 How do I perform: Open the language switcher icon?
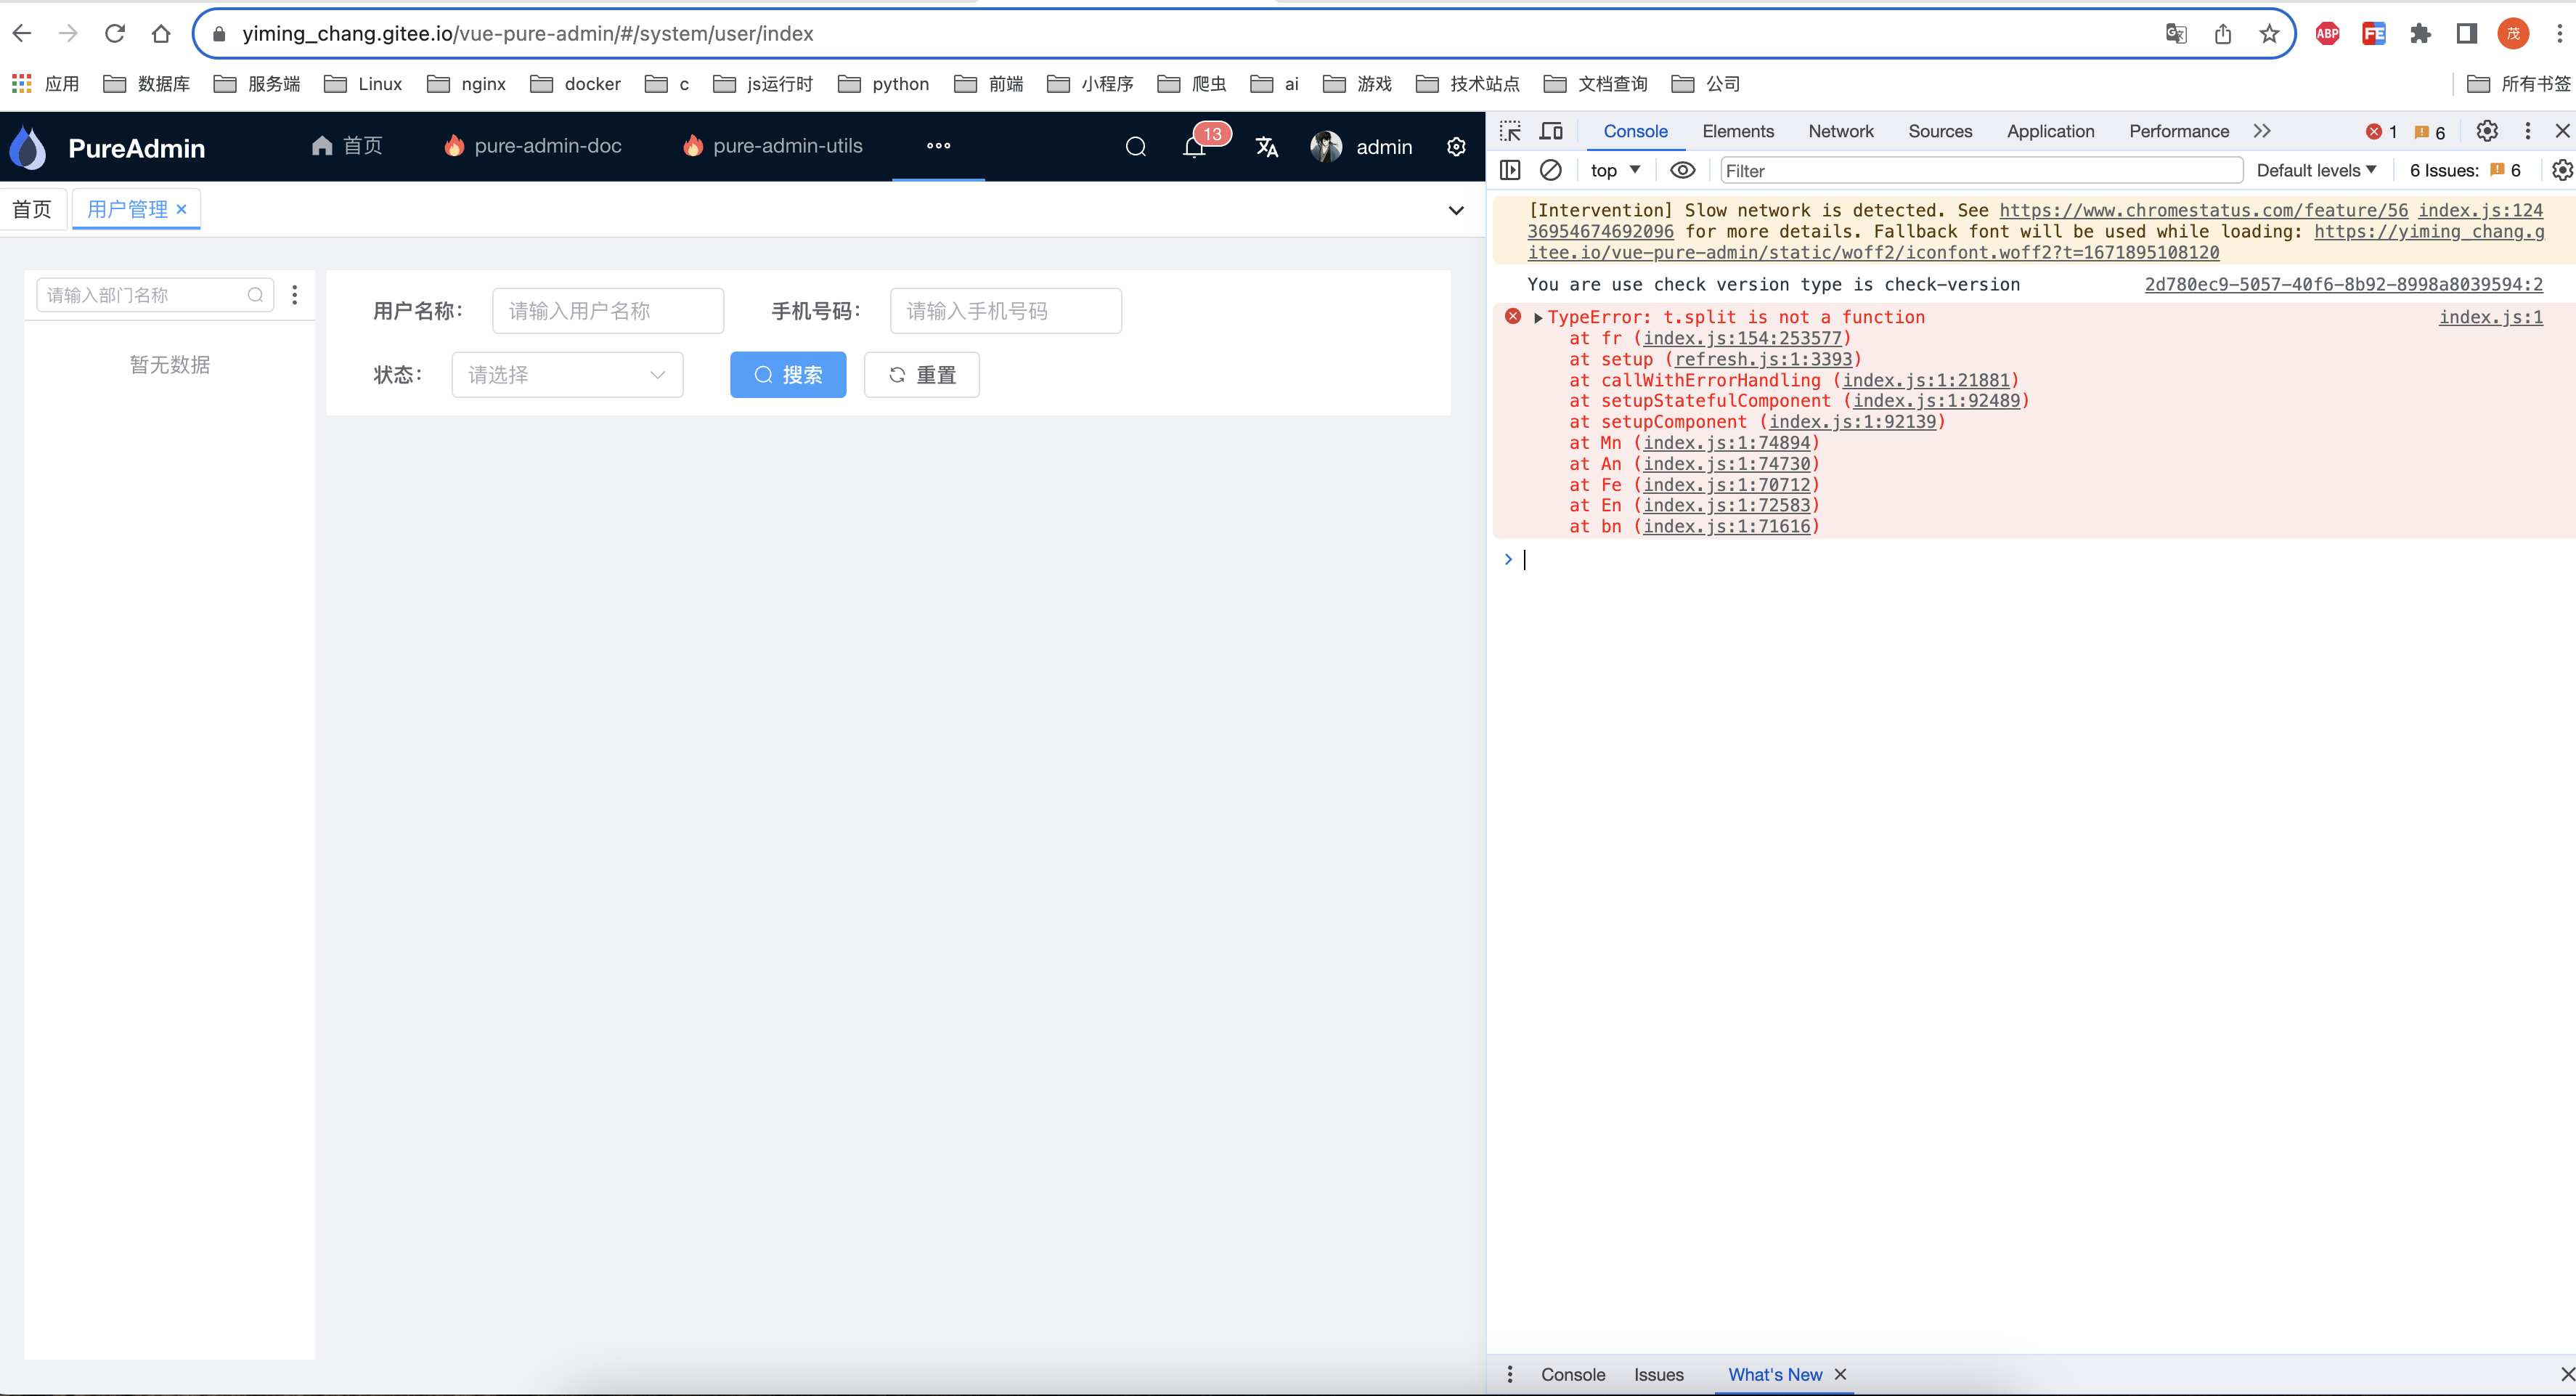pyautogui.click(x=1266, y=146)
